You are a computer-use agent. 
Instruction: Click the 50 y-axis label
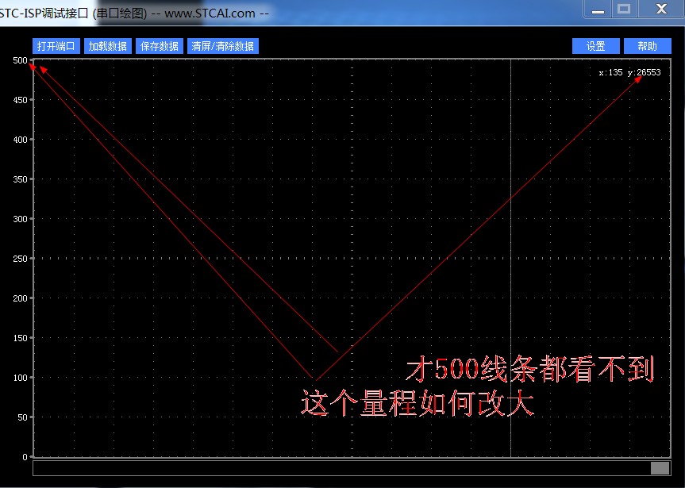pyautogui.click(x=23, y=417)
